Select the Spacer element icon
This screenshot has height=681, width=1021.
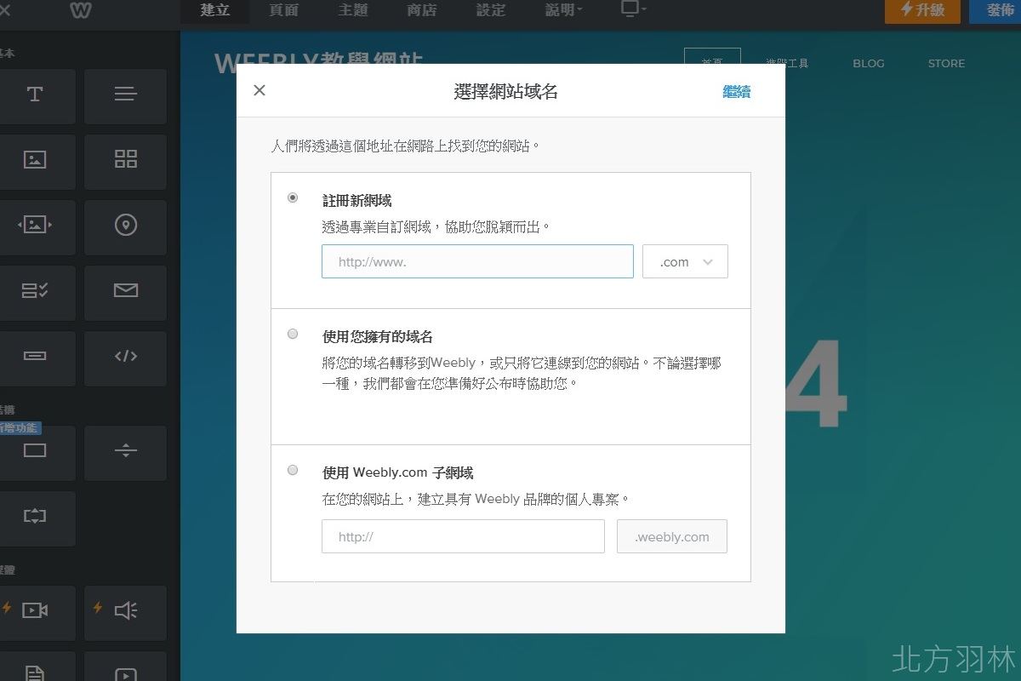35,516
